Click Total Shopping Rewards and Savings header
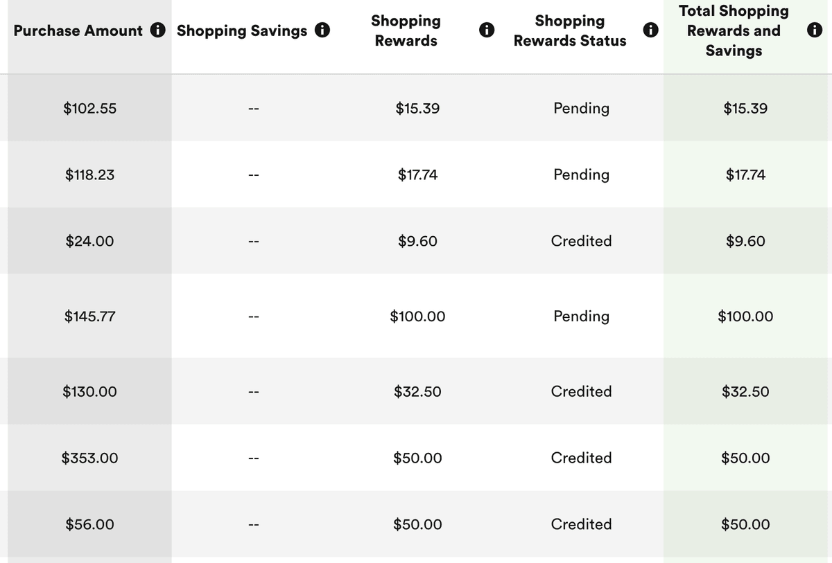Image resolution: width=832 pixels, height=563 pixels. [x=734, y=30]
